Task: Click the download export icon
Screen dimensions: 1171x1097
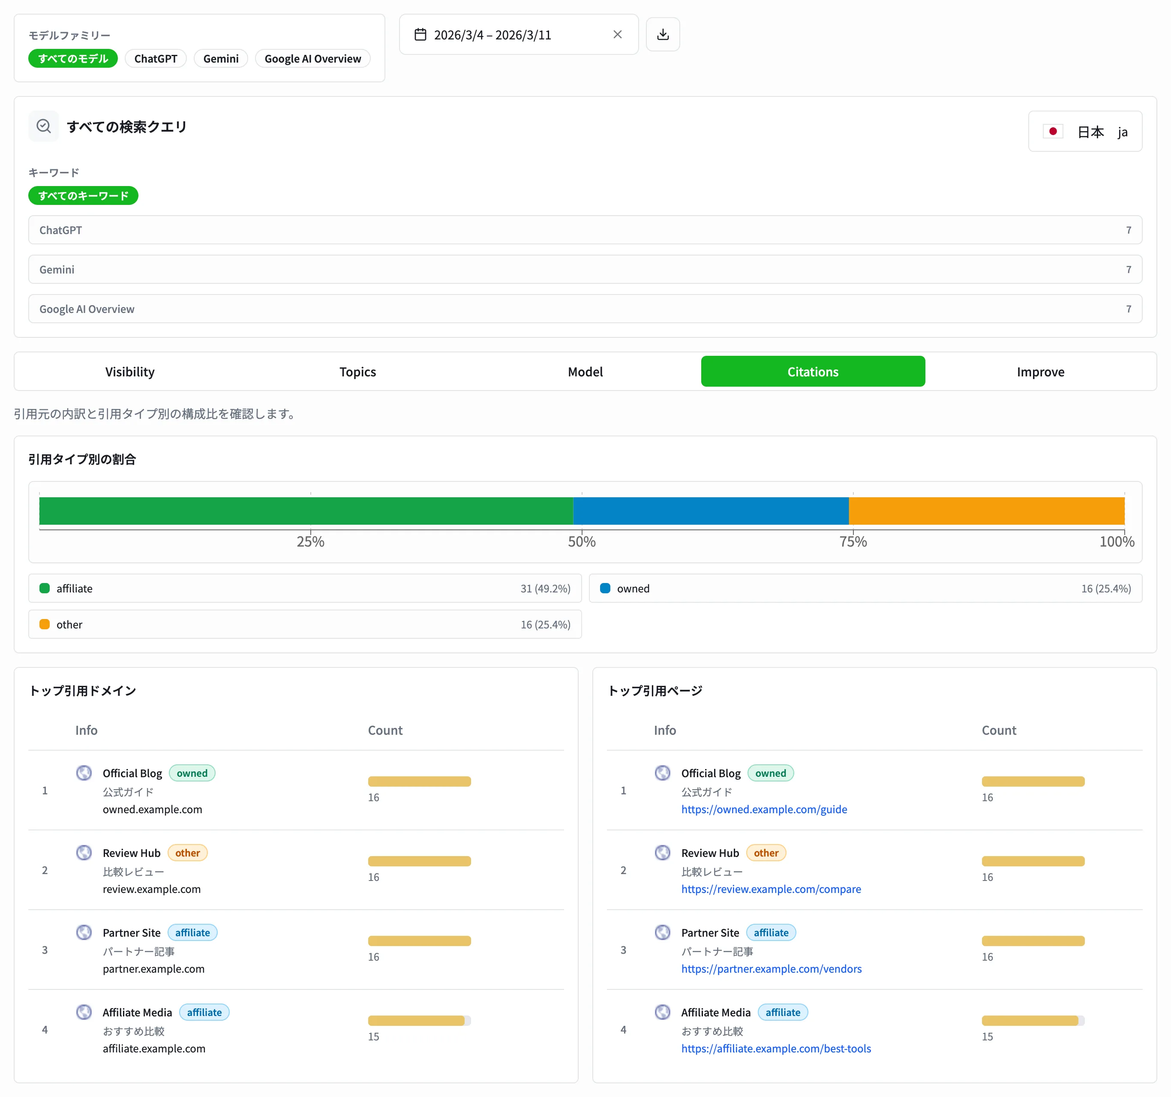Action: pos(663,34)
